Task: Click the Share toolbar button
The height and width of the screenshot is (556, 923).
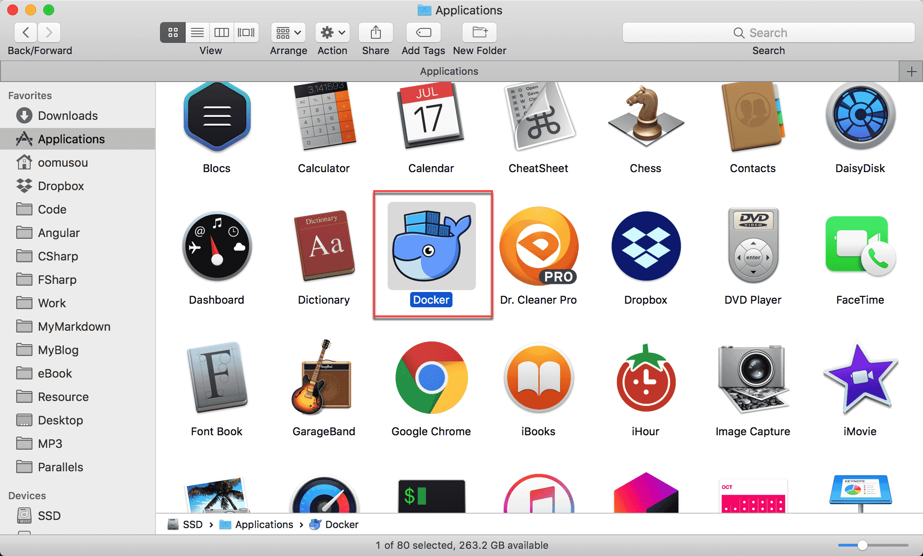Action: coord(376,32)
